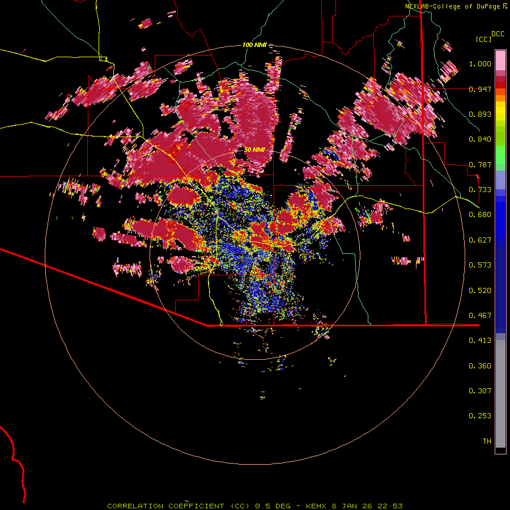The image size is (510, 510).
Task: Pick the gray low-value color bar segment
Action: point(500,394)
